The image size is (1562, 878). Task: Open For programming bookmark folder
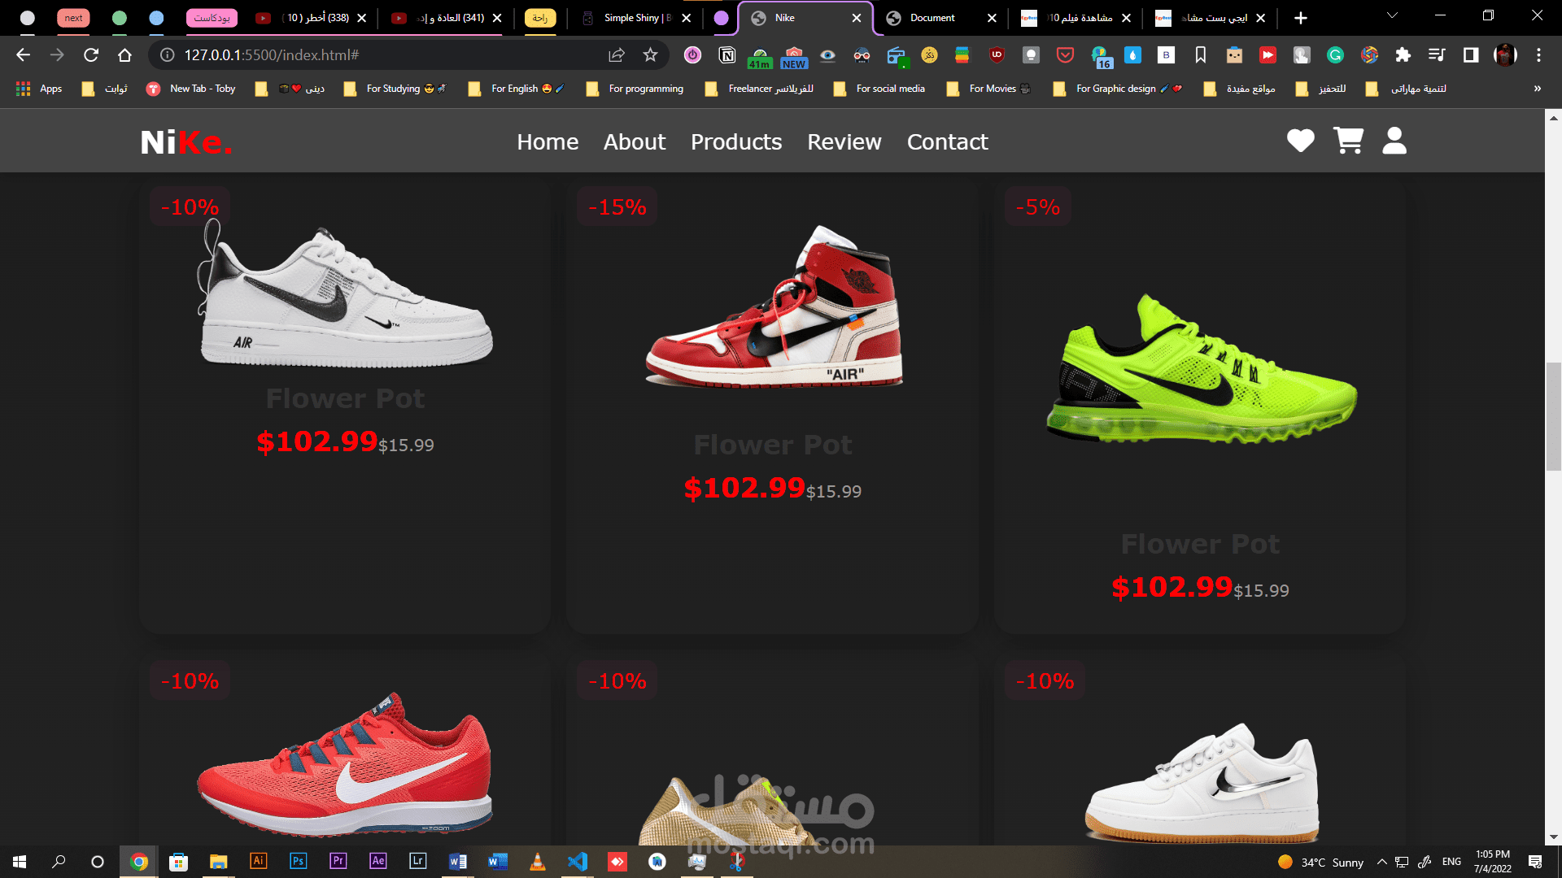[x=636, y=89]
